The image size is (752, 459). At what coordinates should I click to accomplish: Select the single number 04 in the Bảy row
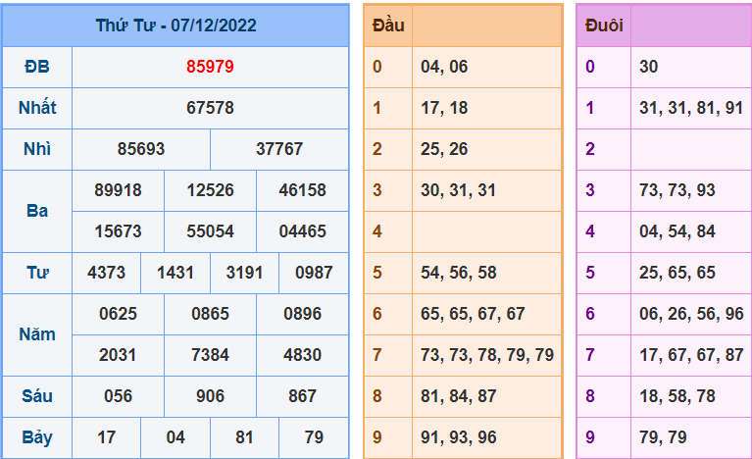pos(175,437)
